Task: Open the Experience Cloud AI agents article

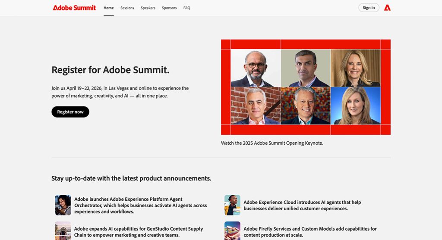Action: point(302,206)
